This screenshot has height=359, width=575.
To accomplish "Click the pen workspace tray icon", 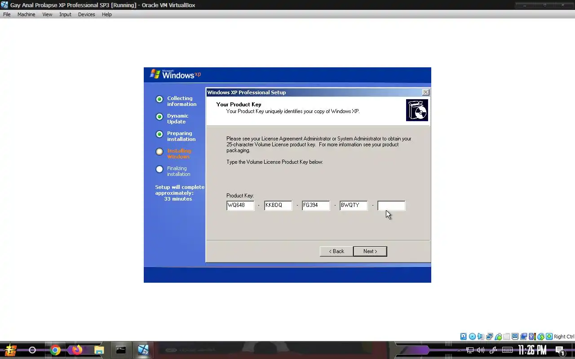I will point(493,350).
